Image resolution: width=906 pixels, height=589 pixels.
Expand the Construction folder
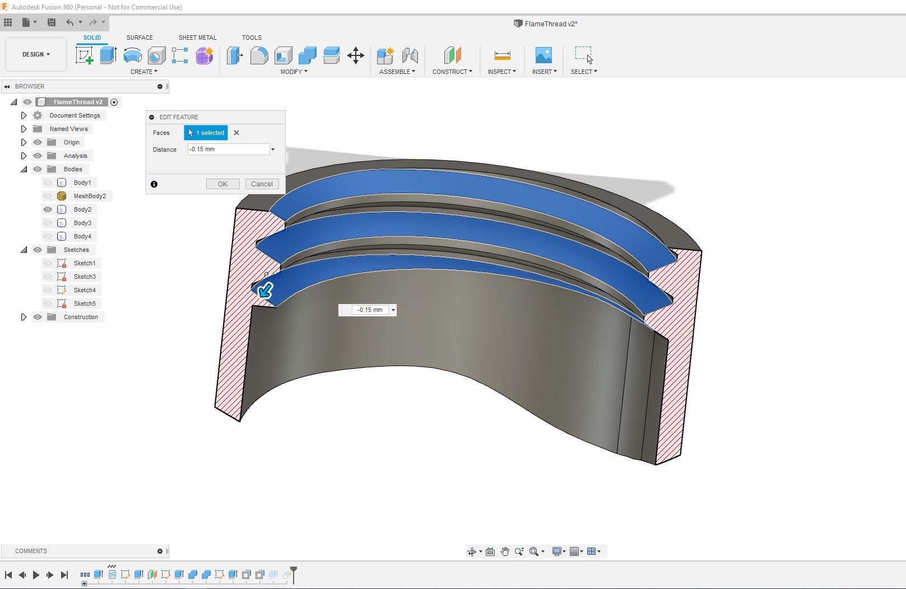point(24,317)
